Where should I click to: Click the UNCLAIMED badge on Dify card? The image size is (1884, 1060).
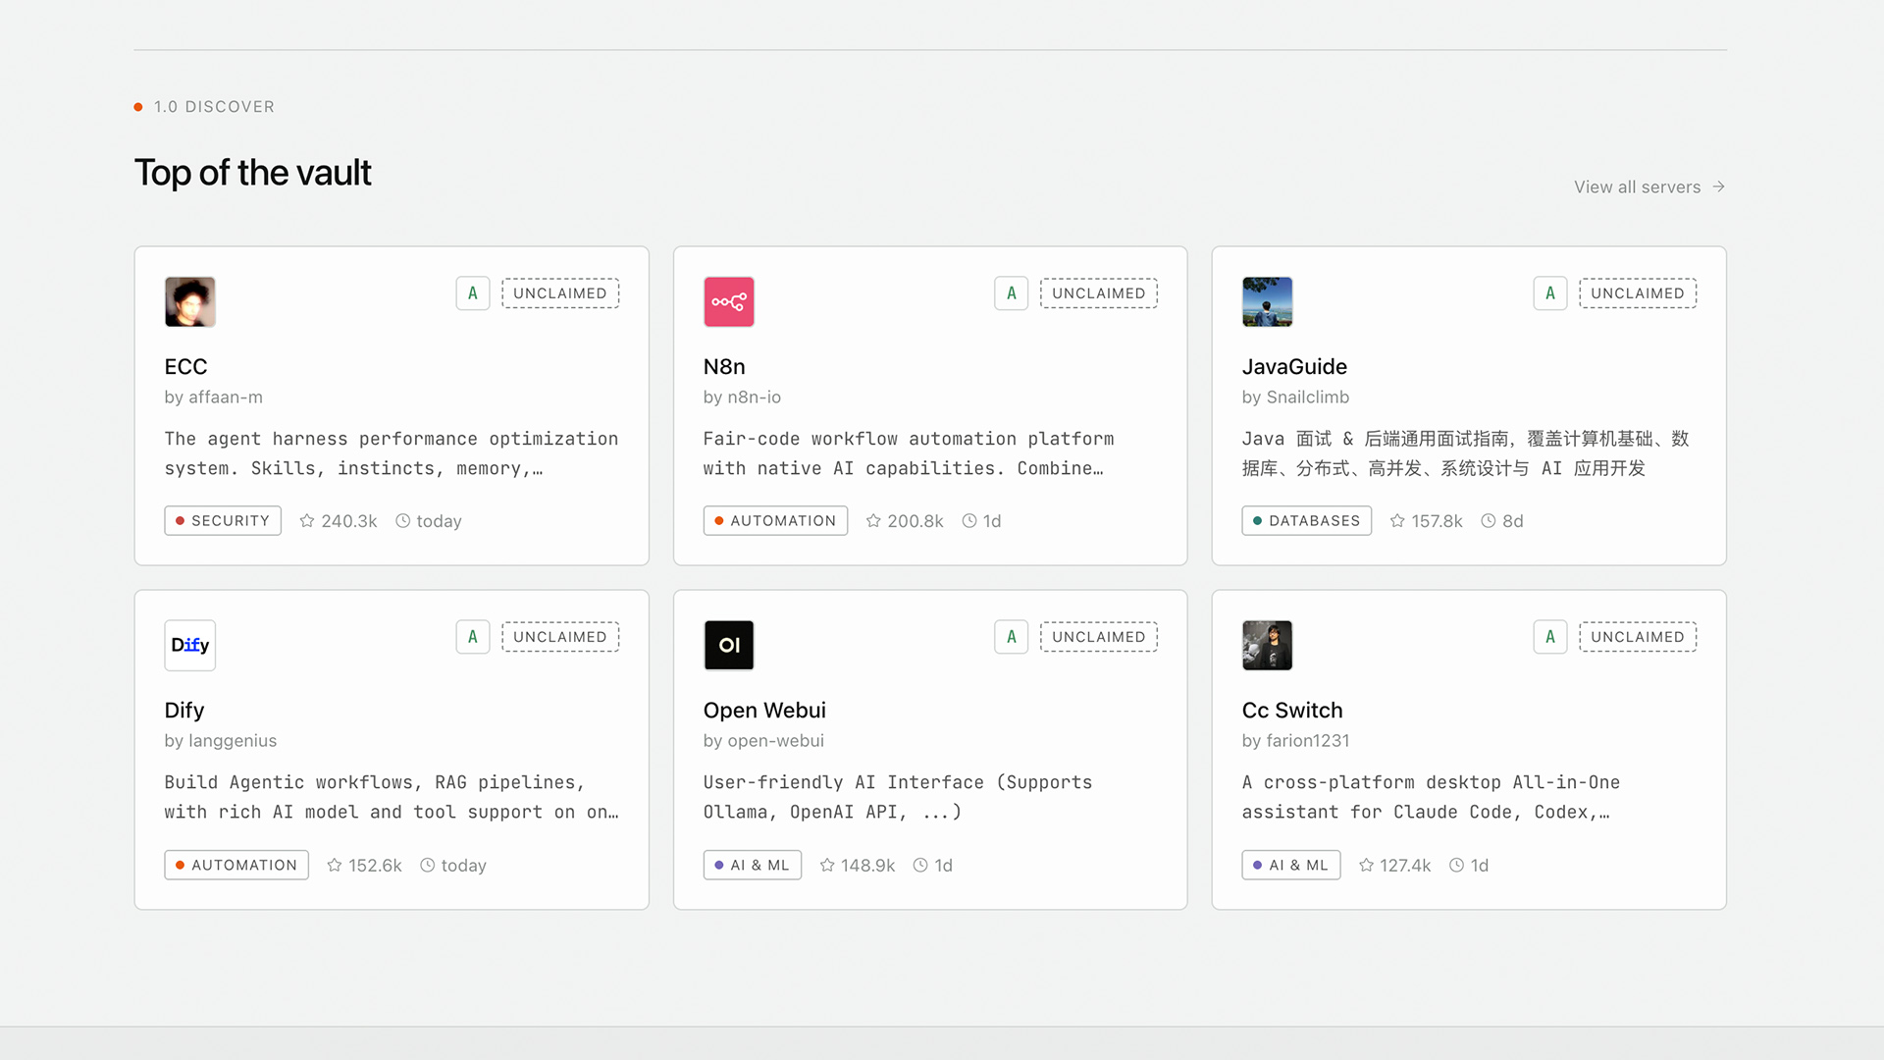pos(560,637)
